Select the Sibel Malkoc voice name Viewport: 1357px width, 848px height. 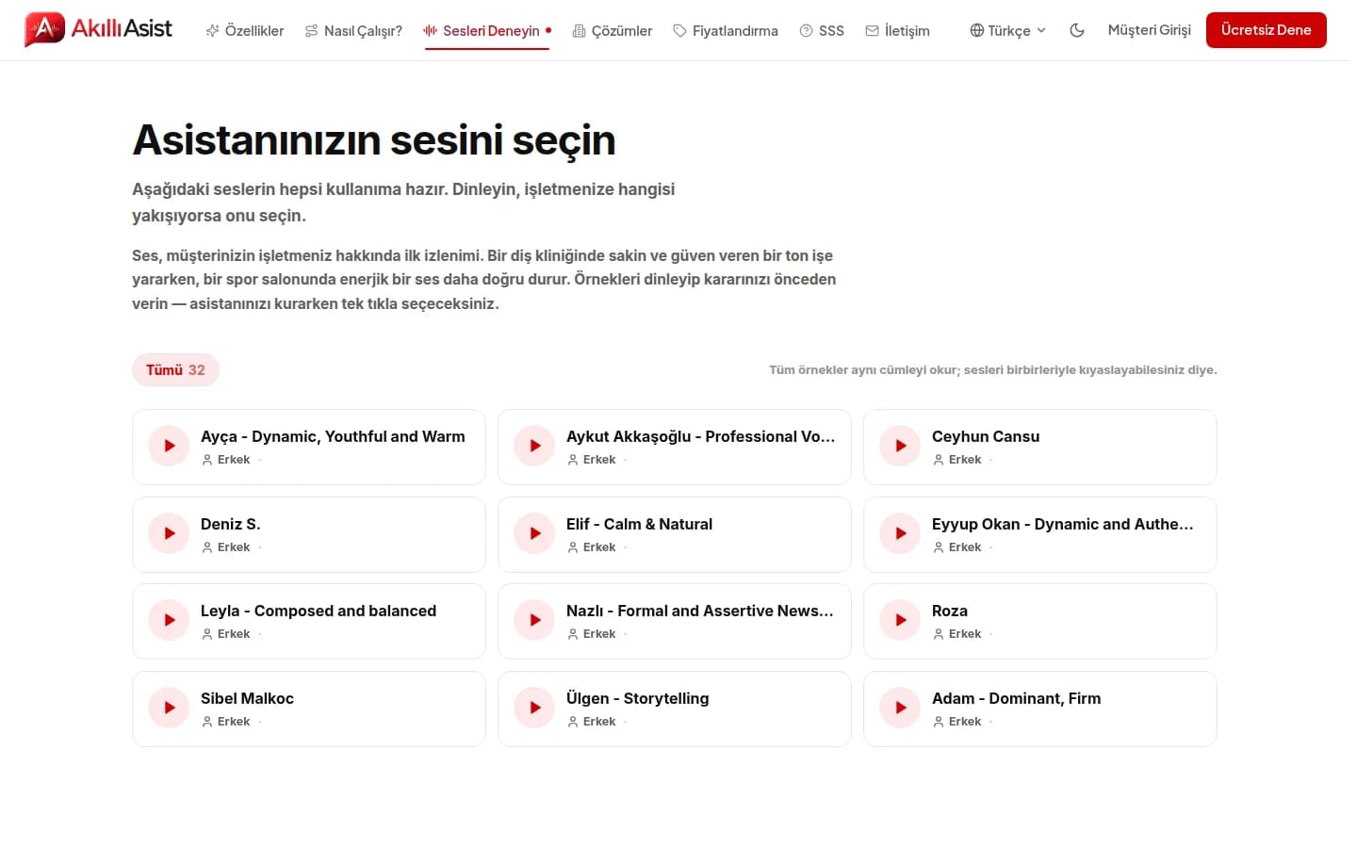click(247, 698)
